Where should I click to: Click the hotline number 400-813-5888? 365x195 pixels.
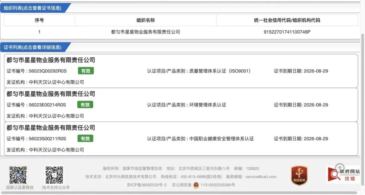point(193,177)
